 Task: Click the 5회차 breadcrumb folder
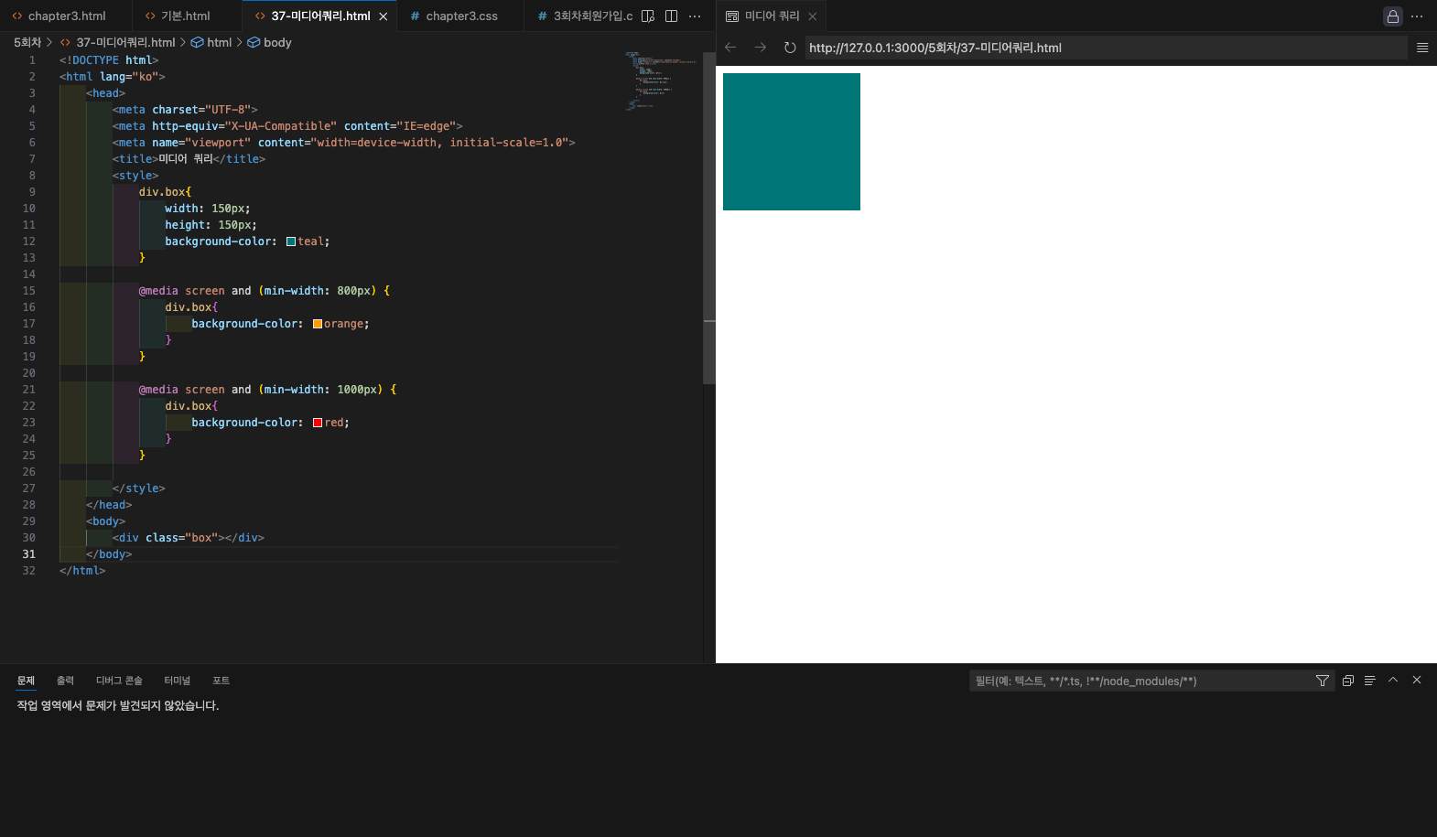tap(27, 42)
